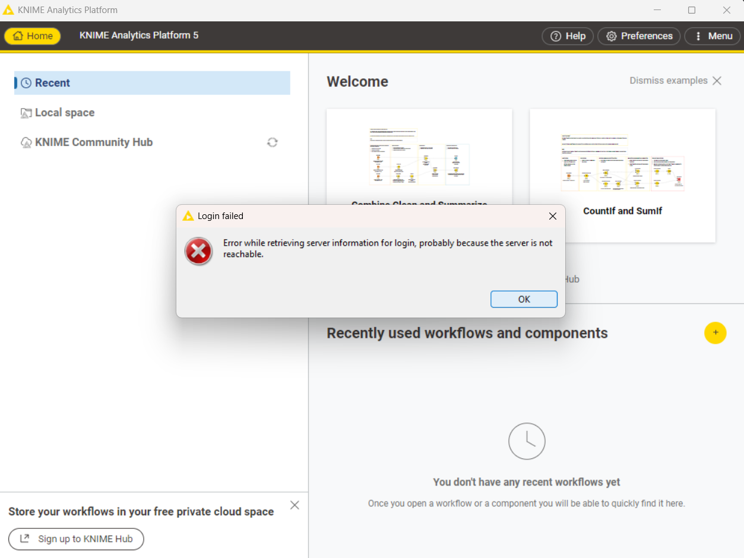Click Sign up to KNIME Hub
Image resolution: width=744 pixels, height=558 pixels.
click(x=76, y=539)
